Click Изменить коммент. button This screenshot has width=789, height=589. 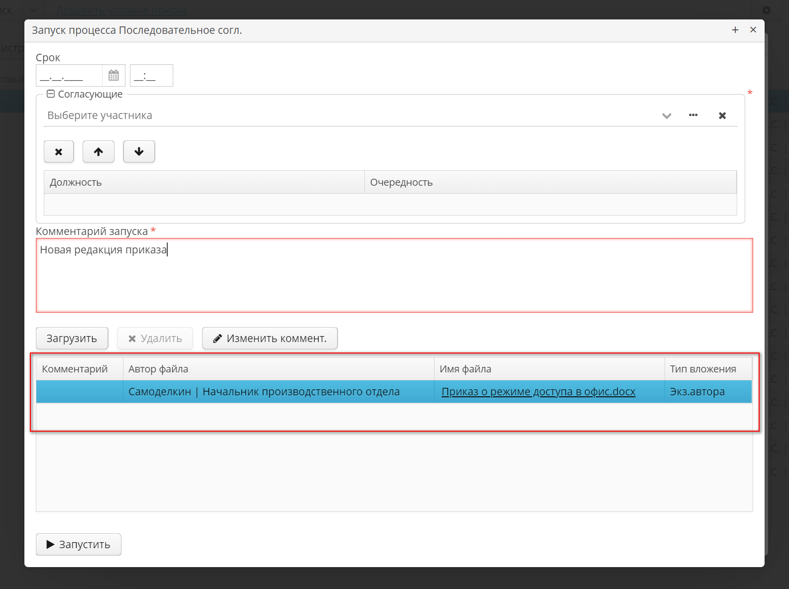click(x=270, y=339)
